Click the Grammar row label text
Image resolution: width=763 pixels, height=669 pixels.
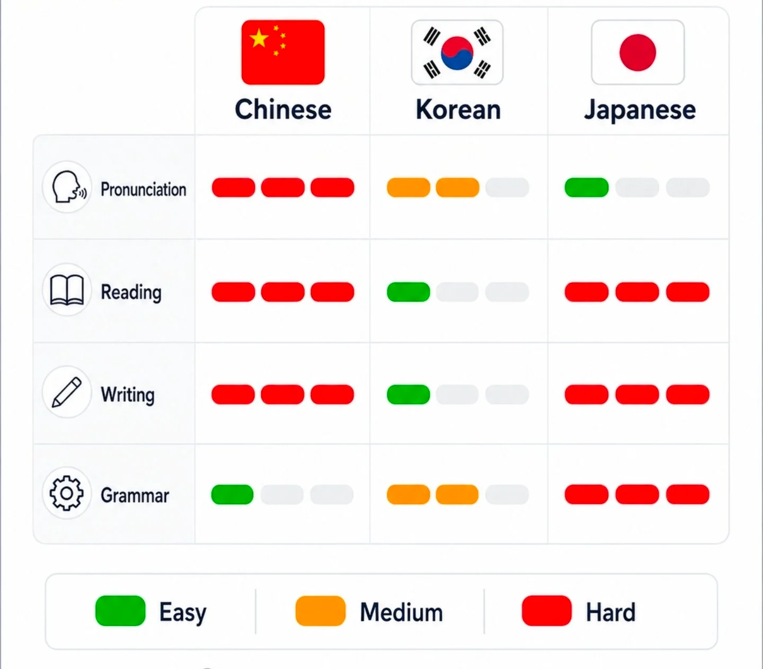tap(135, 496)
